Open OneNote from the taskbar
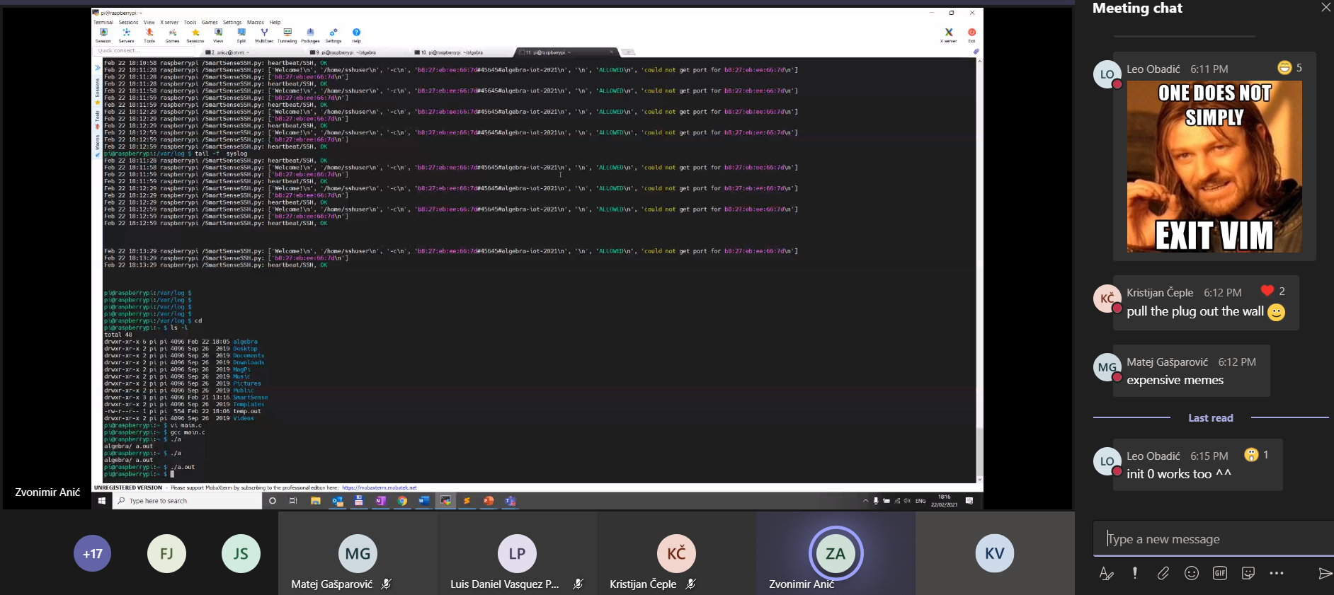The width and height of the screenshot is (1334, 595). click(381, 501)
